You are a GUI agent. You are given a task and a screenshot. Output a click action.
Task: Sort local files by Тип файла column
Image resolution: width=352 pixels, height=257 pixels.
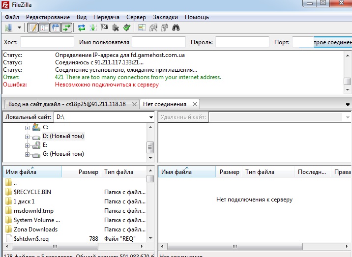tap(124, 172)
